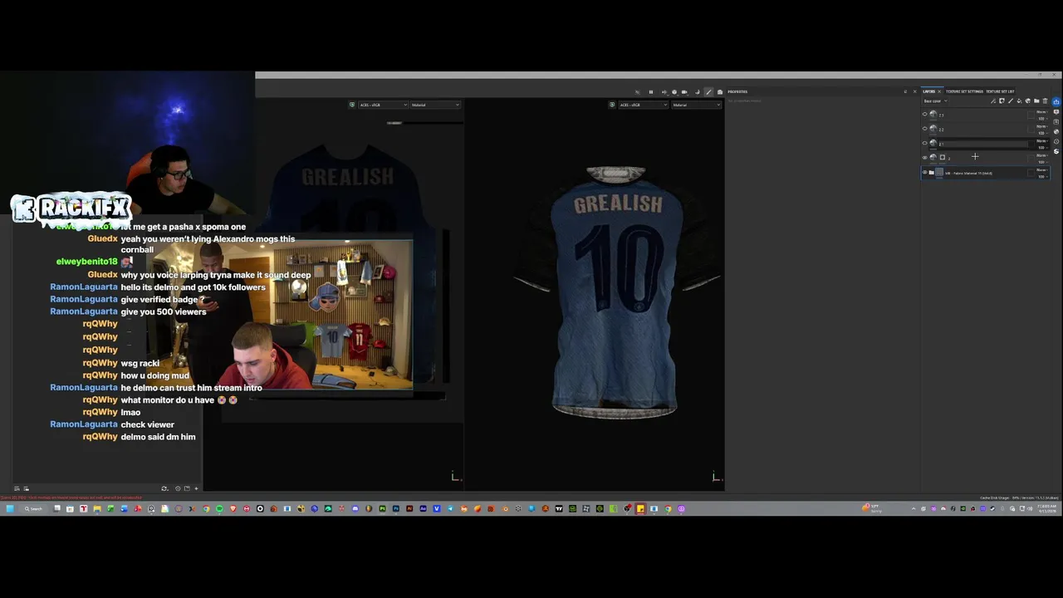Open the blend mode dropdown for Fabric Material folder
The height and width of the screenshot is (598, 1063).
1041,170
